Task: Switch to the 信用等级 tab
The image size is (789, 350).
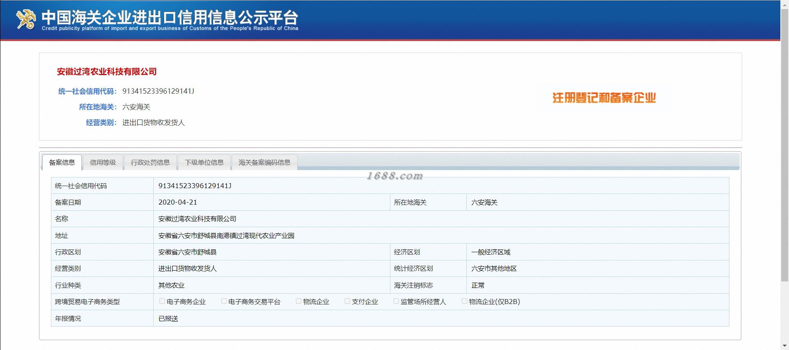Action: coord(103,162)
